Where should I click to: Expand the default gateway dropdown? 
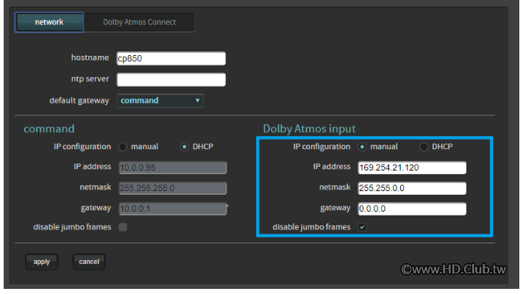point(160,101)
